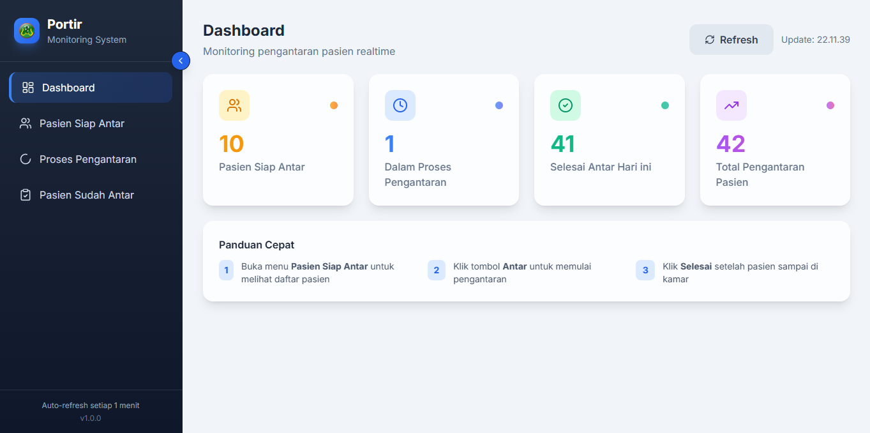870x433 pixels.
Task: Click the green status dot on Selesai Antar card
Action: [665, 105]
